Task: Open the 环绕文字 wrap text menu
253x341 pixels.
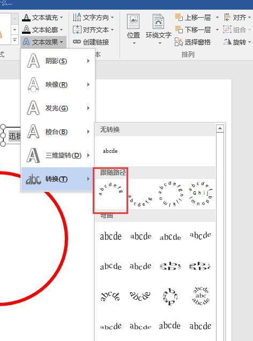Action: coord(159,29)
